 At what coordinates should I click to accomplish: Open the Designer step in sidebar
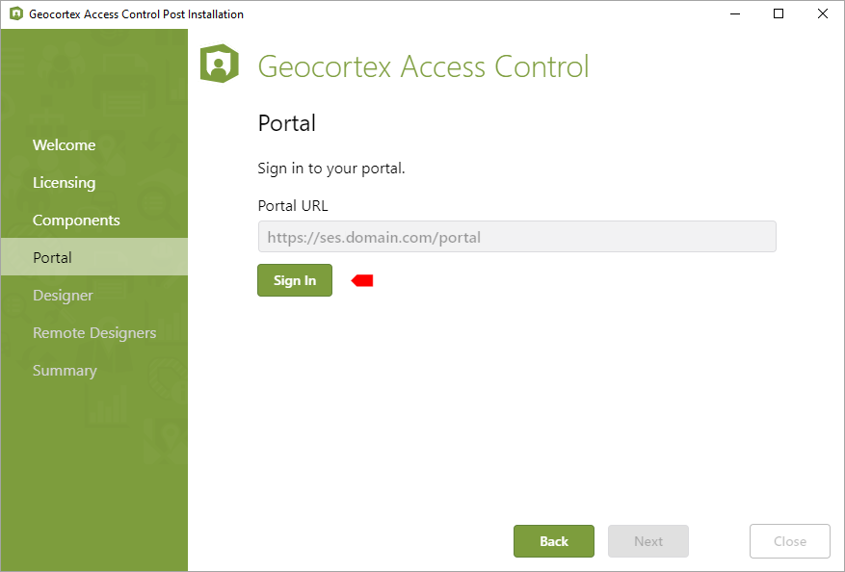[63, 296]
